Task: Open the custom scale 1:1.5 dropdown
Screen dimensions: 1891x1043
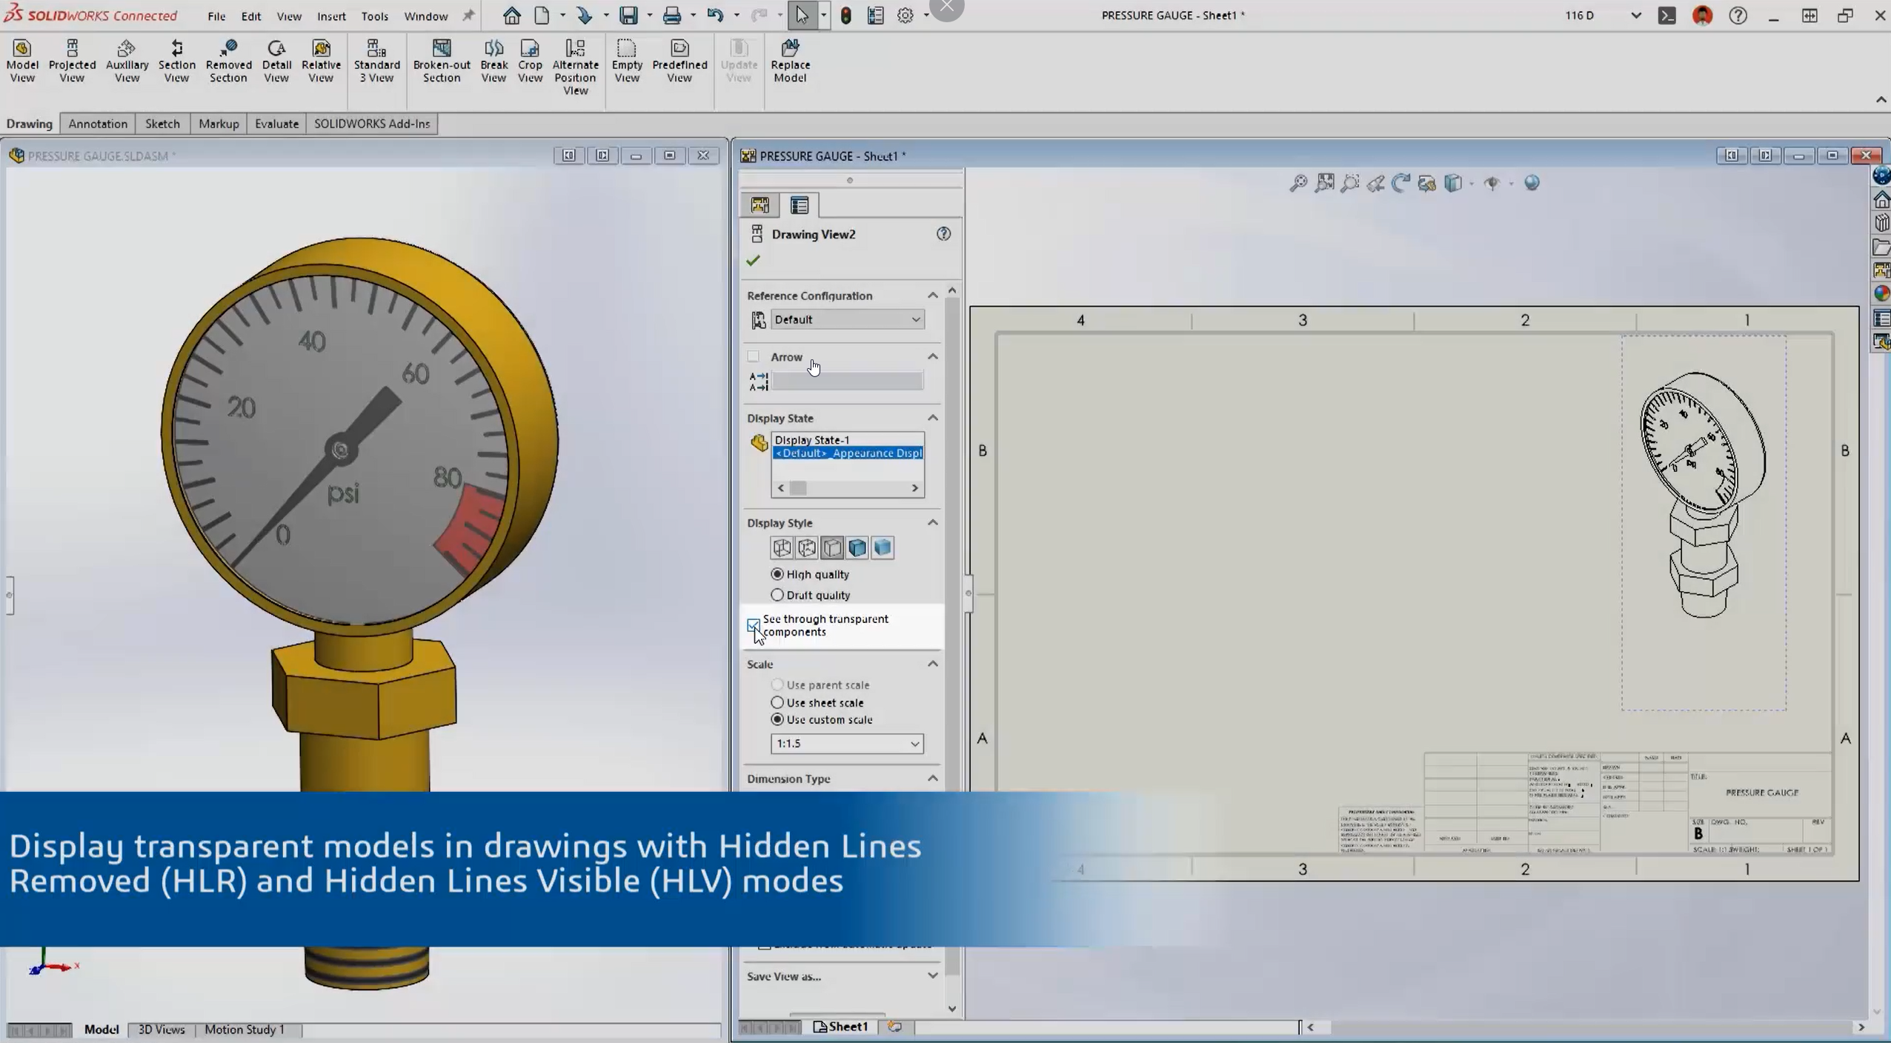Action: (847, 743)
